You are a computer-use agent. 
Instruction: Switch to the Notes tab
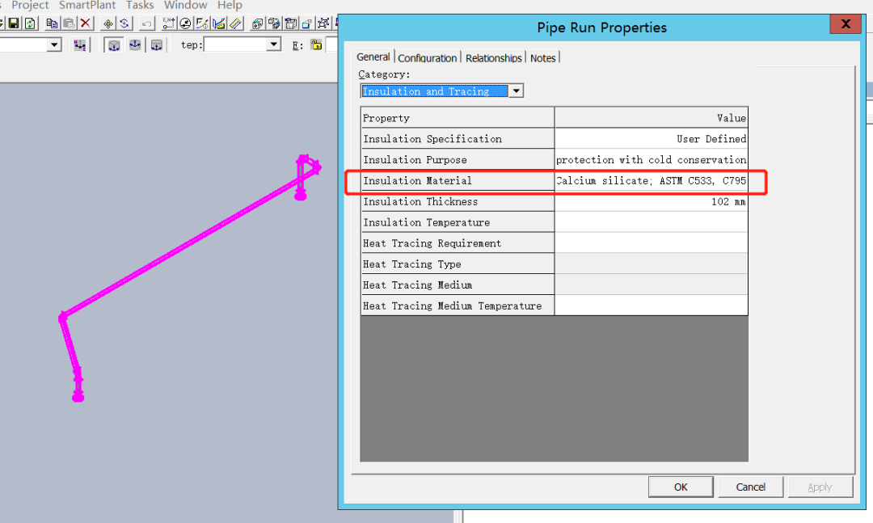[543, 58]
